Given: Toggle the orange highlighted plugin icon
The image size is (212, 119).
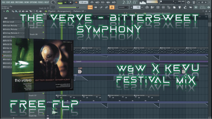Looking at the screenshot, I should click(112, 7).
